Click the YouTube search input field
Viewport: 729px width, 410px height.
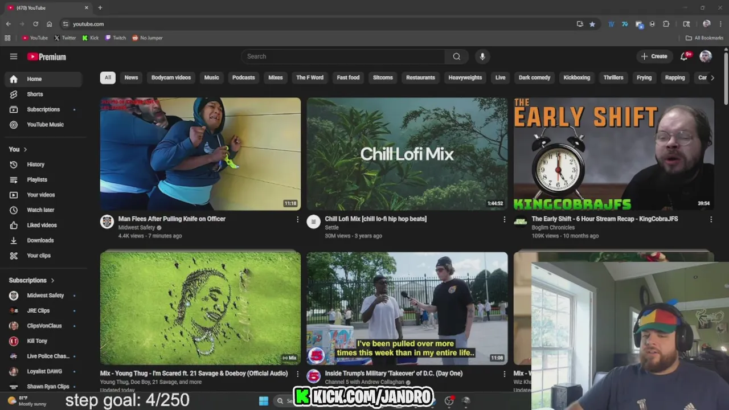point(343,56)
